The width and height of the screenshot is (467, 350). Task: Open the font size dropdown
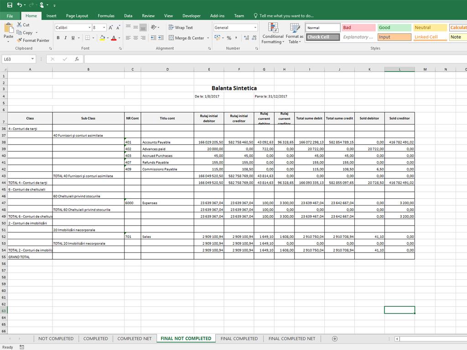coord(104,28)
